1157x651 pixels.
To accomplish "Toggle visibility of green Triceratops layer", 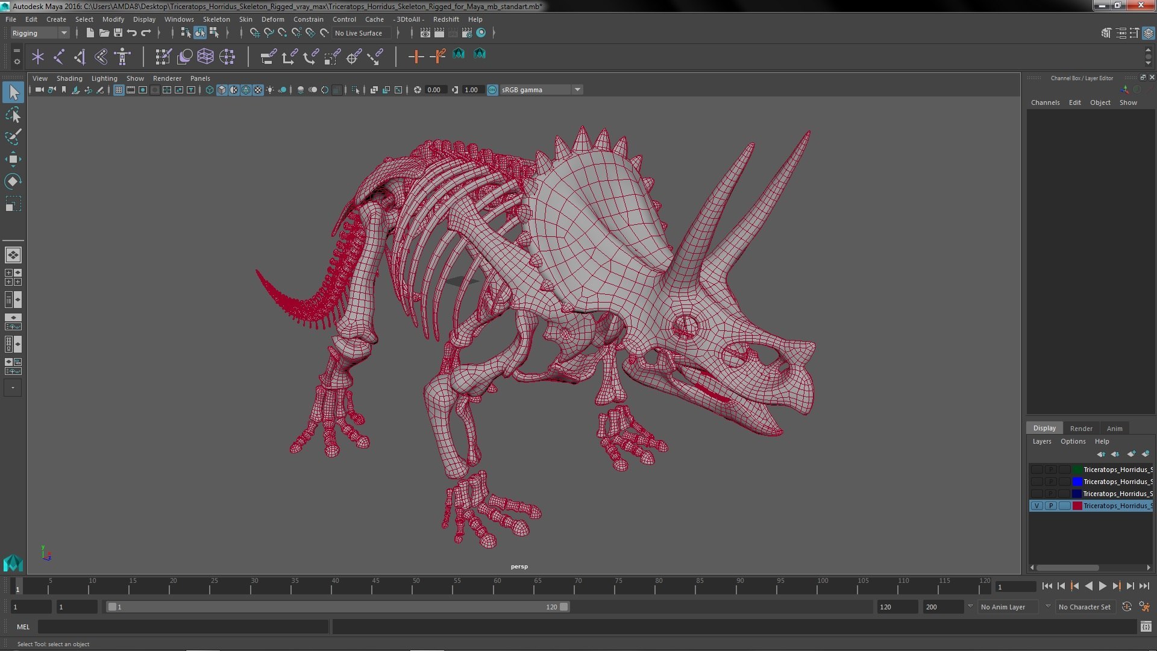I will [x=1036, y=470].
